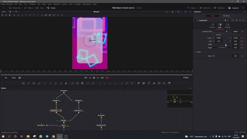This screenshot has height=139, width=247.
Task: Adjust the Blend slider
Action: [222, 56]
